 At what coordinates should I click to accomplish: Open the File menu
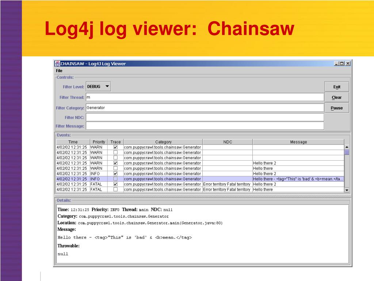pyautogui.click(x=59, y=71)
